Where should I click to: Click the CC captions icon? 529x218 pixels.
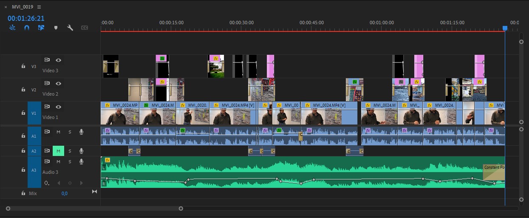click(85, 28)
